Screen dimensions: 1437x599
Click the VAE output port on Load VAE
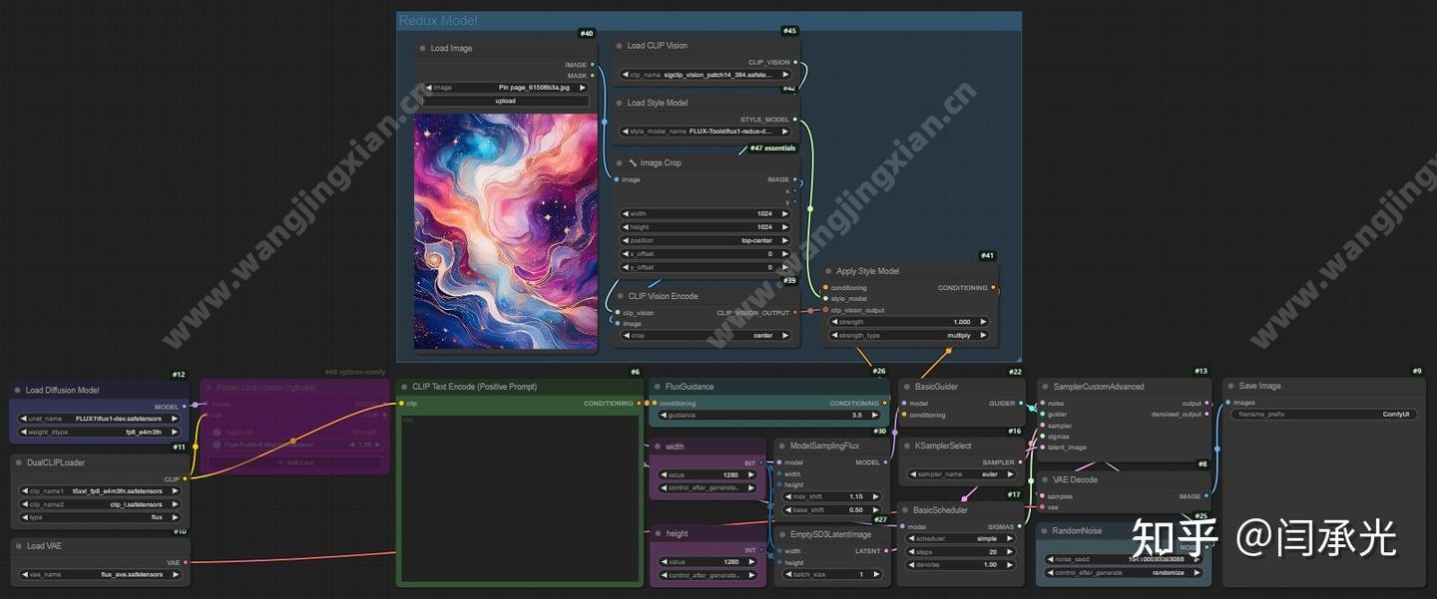click(x=186, y=562)
